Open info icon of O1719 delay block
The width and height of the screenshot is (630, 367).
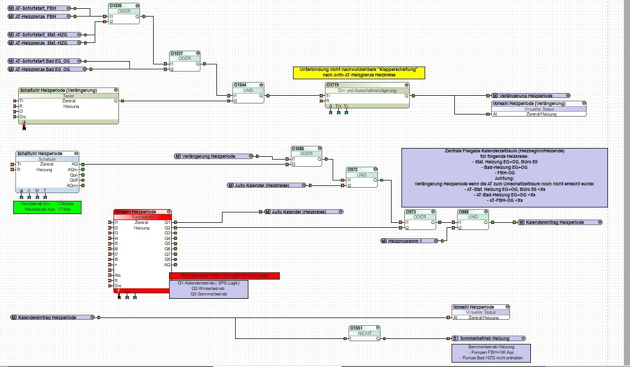pyautogui.click(x=406, y=85)
